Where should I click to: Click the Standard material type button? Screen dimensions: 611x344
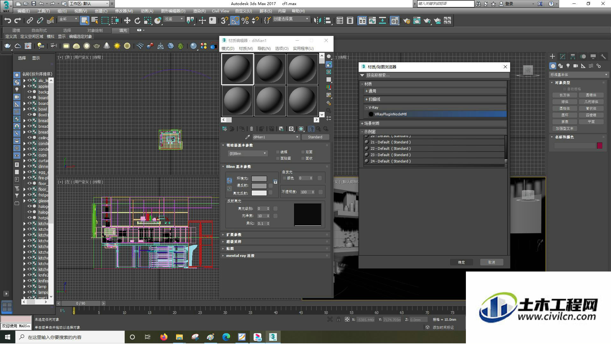[x=315, y=137]
